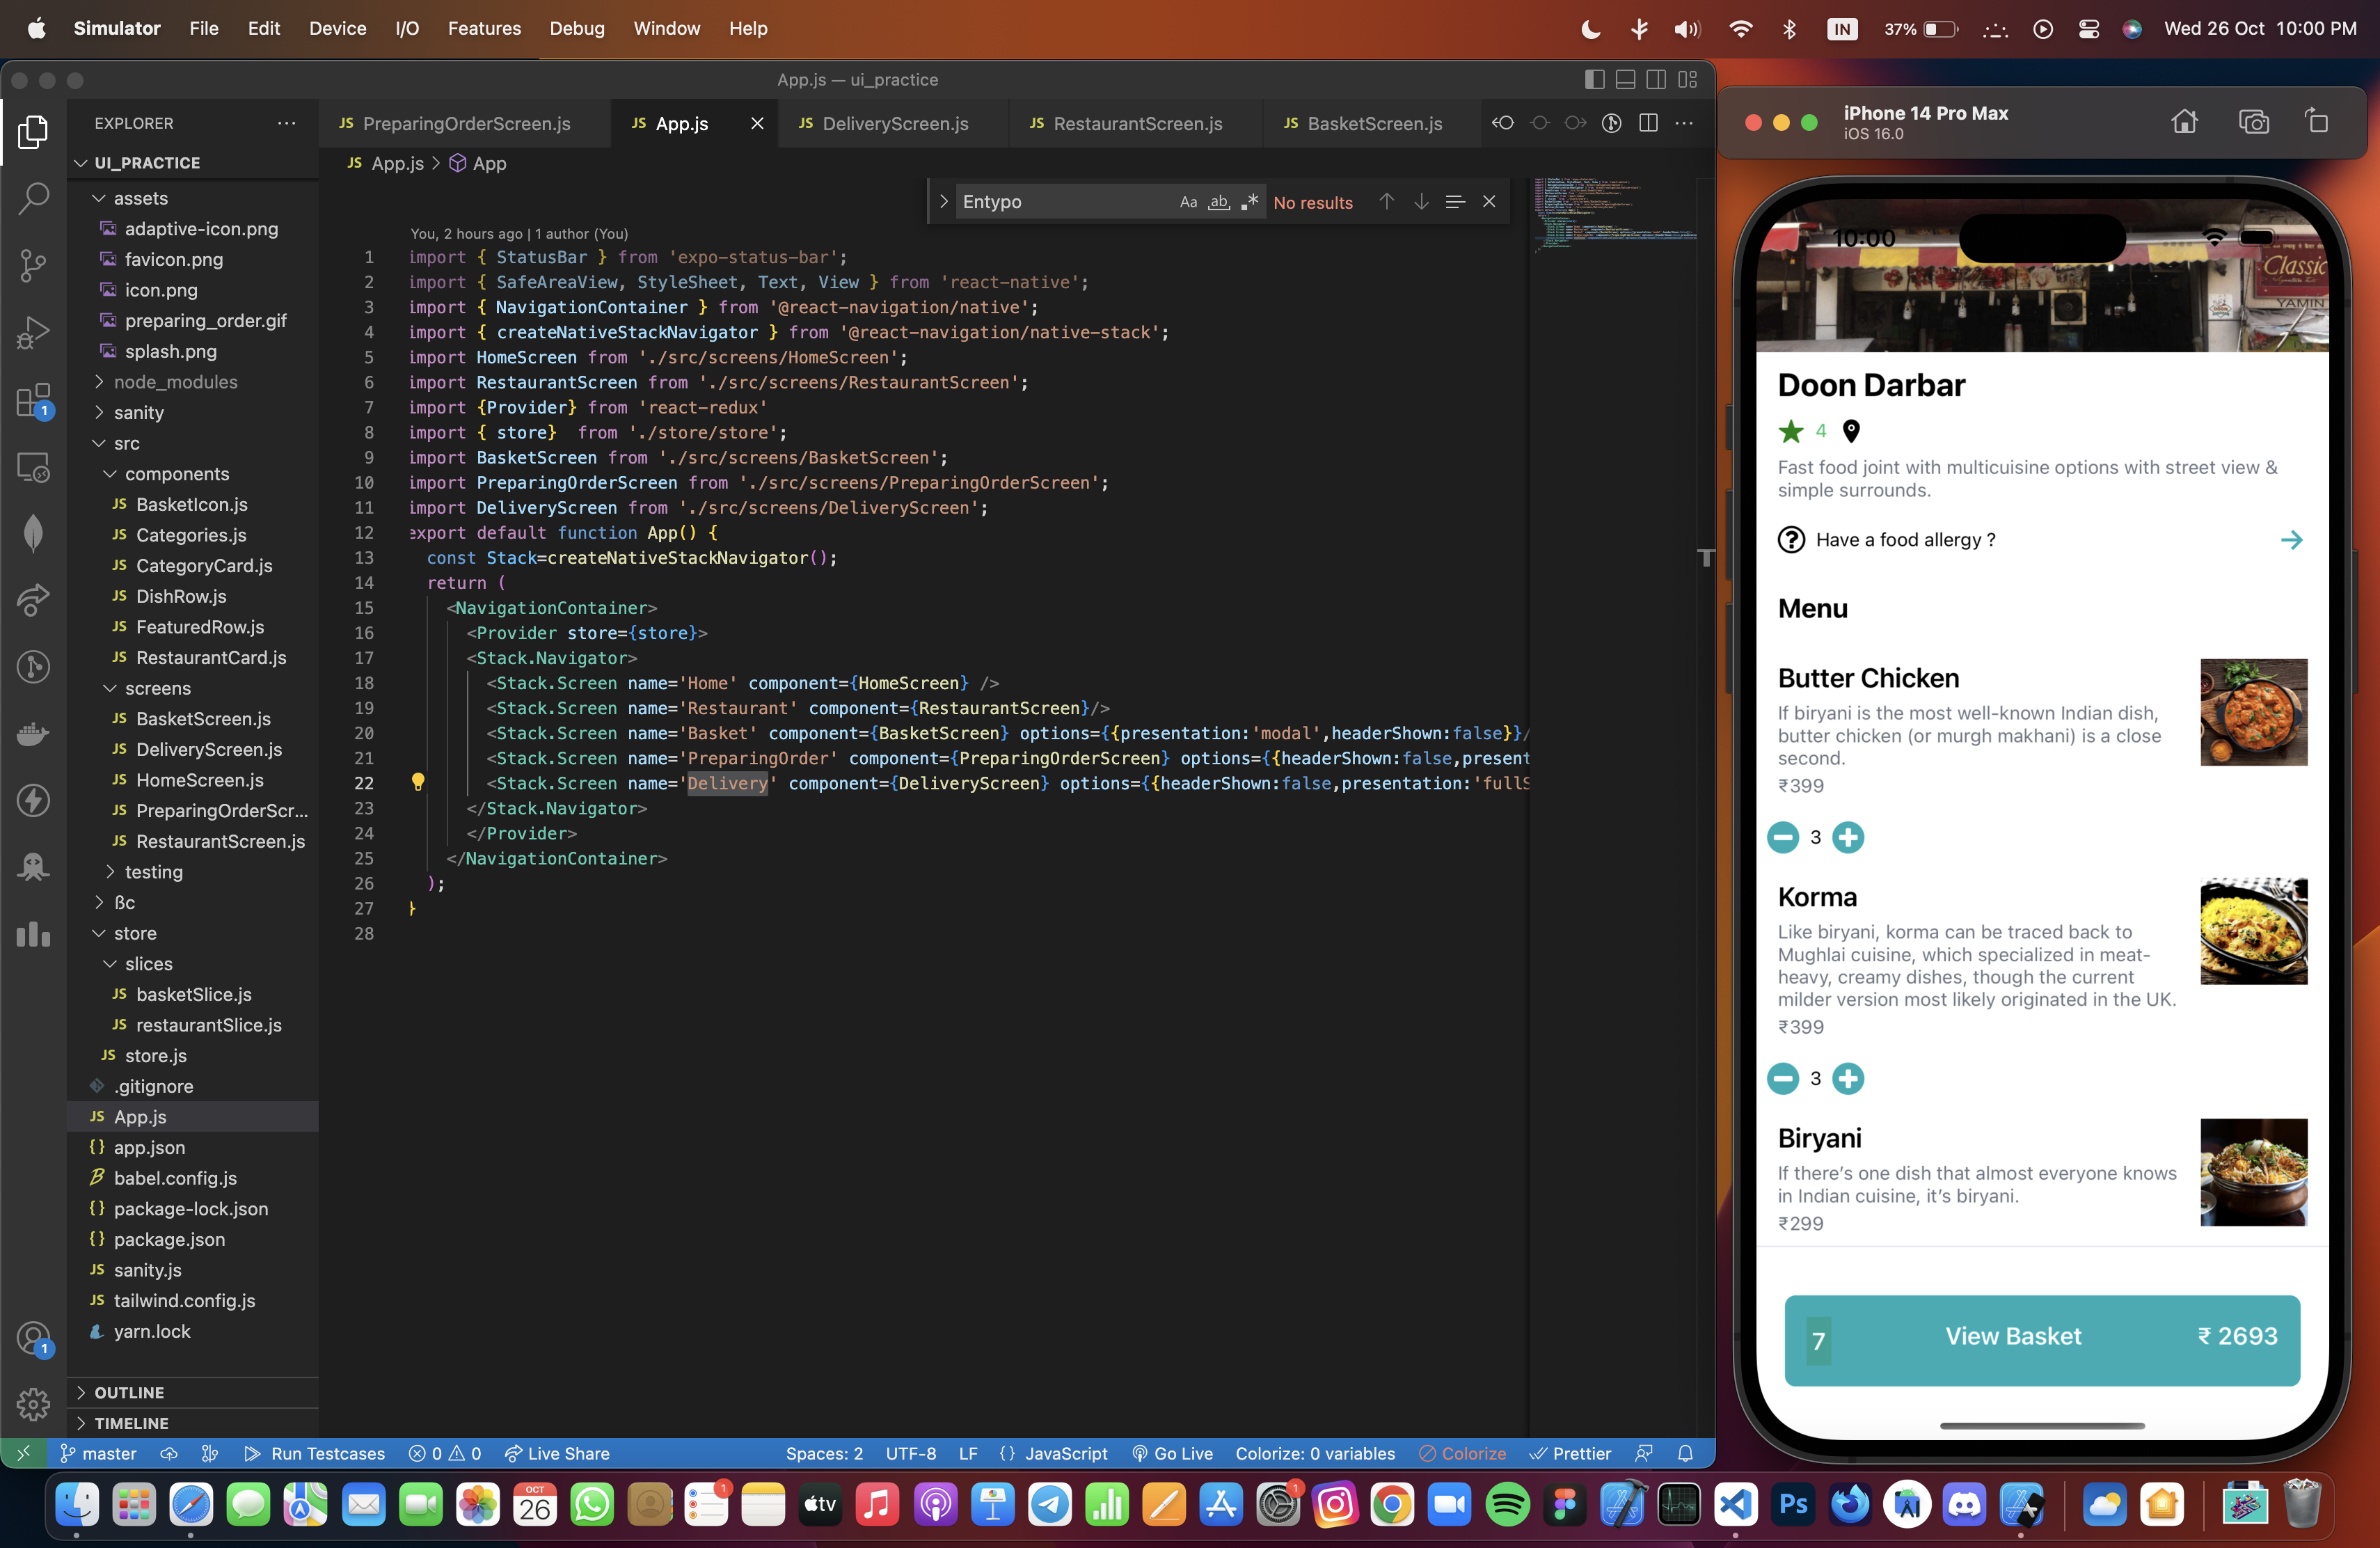The image size is (2380, 1548).
Task: Expand the sanity folder
Action: point(99,412)
